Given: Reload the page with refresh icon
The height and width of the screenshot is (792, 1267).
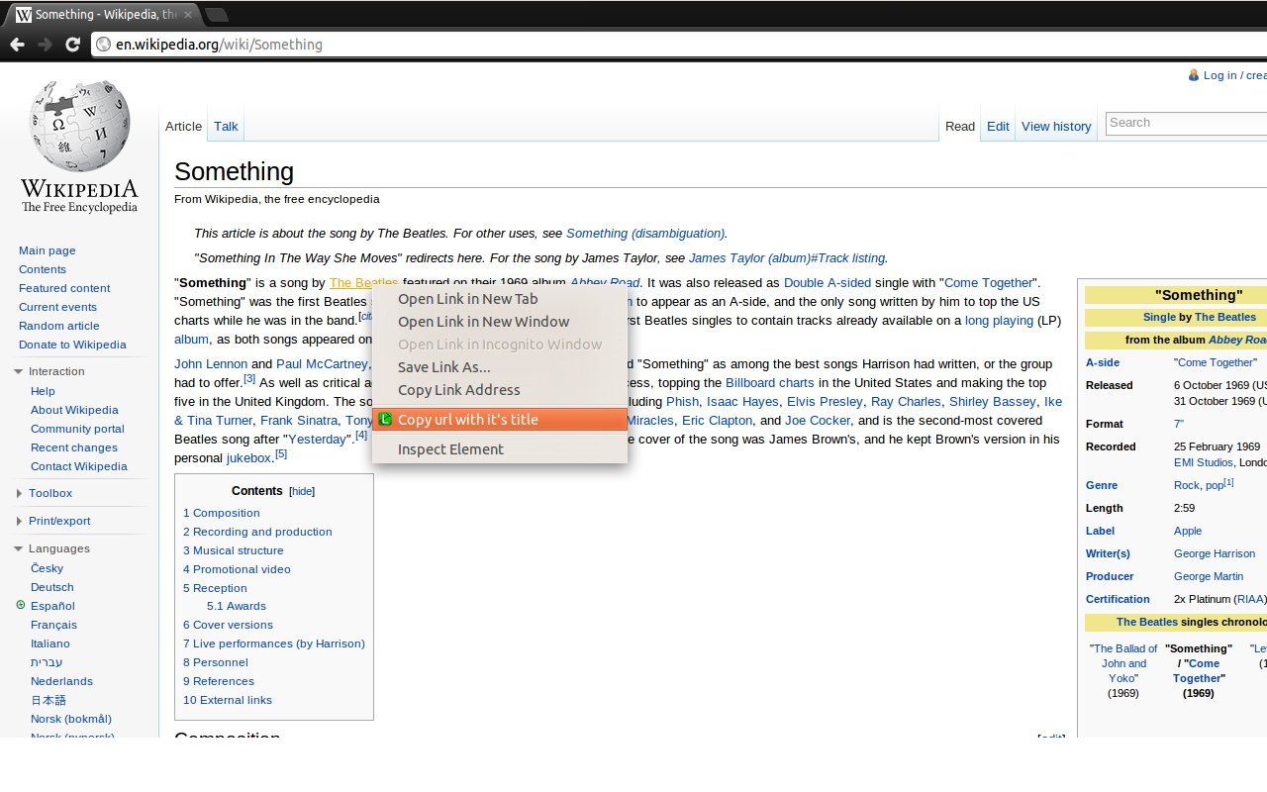Looking at the screenshot, I should click(72, 45).
